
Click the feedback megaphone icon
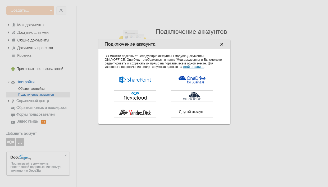(13, 108)
